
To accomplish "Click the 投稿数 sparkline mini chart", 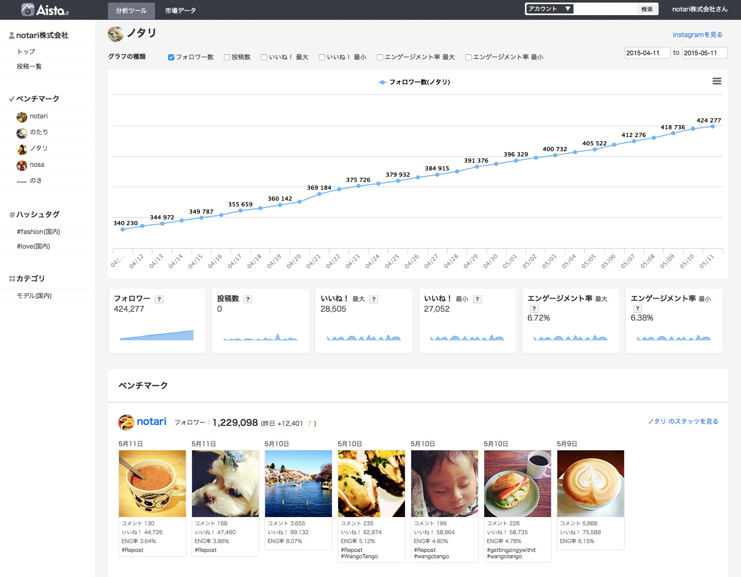I will [260, 337].
